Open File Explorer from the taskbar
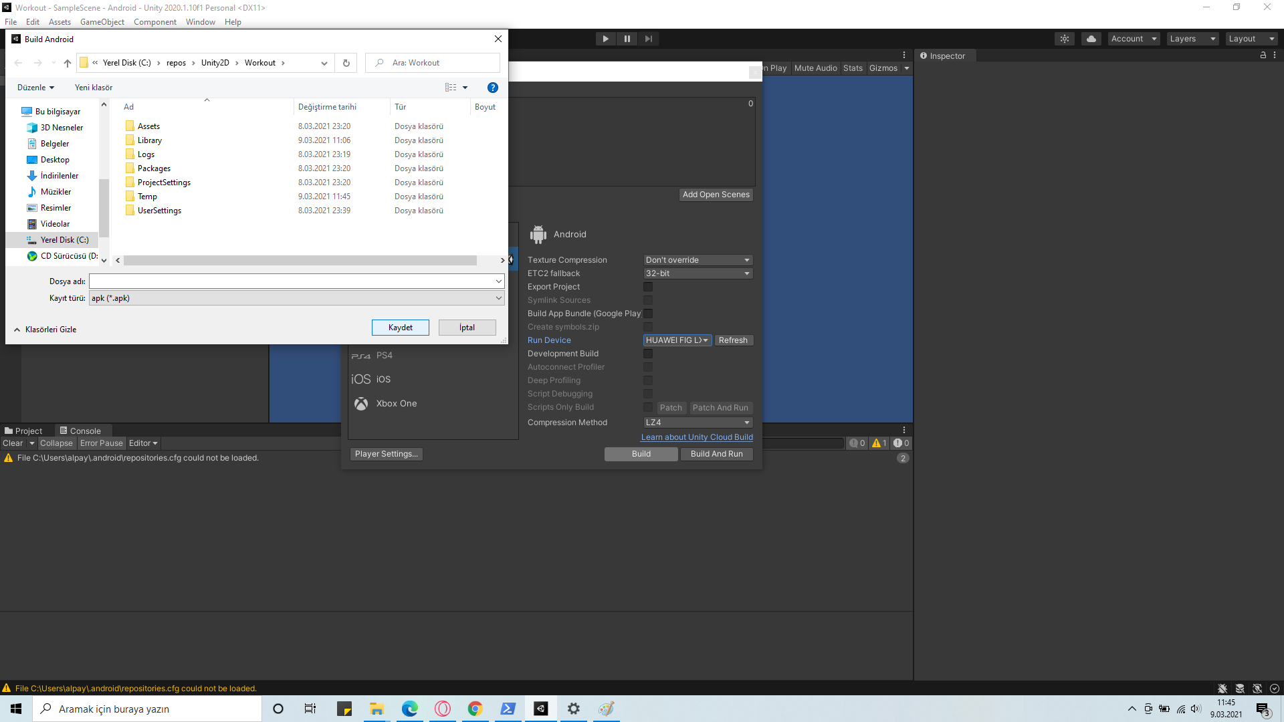This screenshot has height=722, width=1284. point(377,709)
